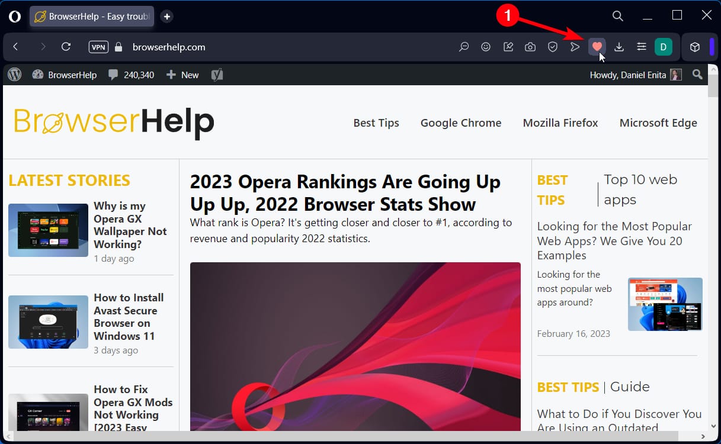721x444 pixels.
Task: Take a snapshot with camera icon
Action: tap(530, 47)
